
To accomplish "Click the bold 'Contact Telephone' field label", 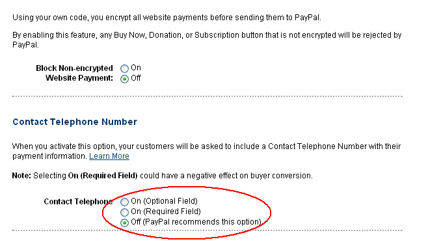I will [78, 202].
